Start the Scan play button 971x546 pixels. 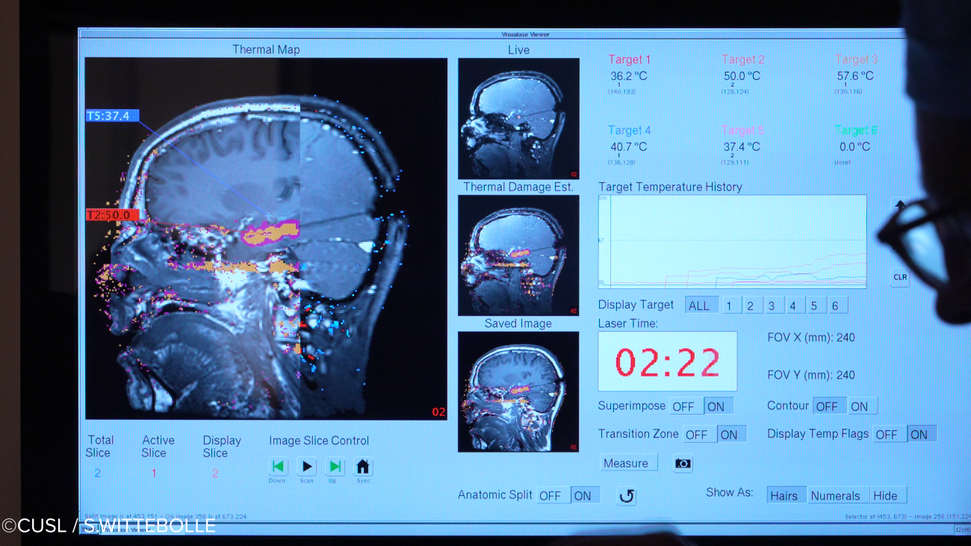(x=307, y=467)
